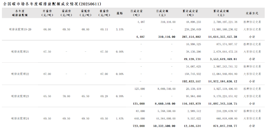Click the 70.00 highest price cell

pyautogui.click(x=66, y=96)
